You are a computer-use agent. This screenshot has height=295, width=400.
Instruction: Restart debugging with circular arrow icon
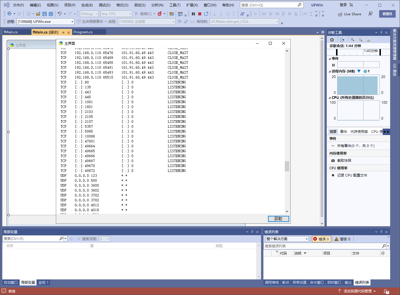(206, 14)
